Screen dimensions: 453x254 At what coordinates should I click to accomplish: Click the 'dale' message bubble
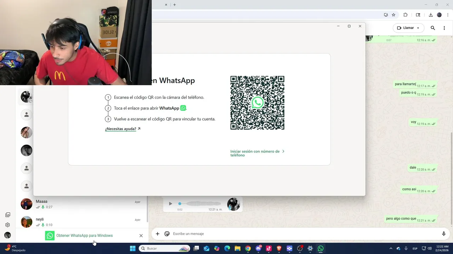pos(422,168)
